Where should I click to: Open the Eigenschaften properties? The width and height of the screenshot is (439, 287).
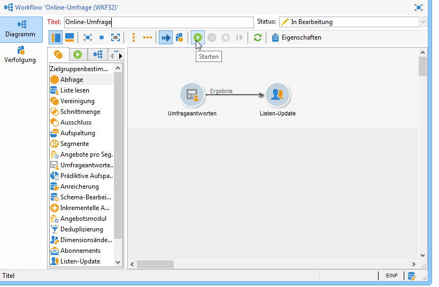(296, 37)
